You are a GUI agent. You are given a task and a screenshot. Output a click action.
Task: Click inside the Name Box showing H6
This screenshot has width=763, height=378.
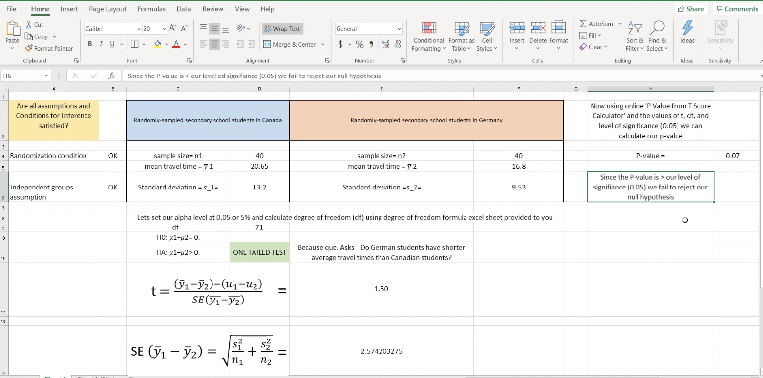click(22, 76)
